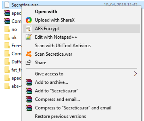Viewport: 144px width, 121px height.
Task: Click WinRAR icon next to Add to "Secretica.rar"
Action: [29, 91]
